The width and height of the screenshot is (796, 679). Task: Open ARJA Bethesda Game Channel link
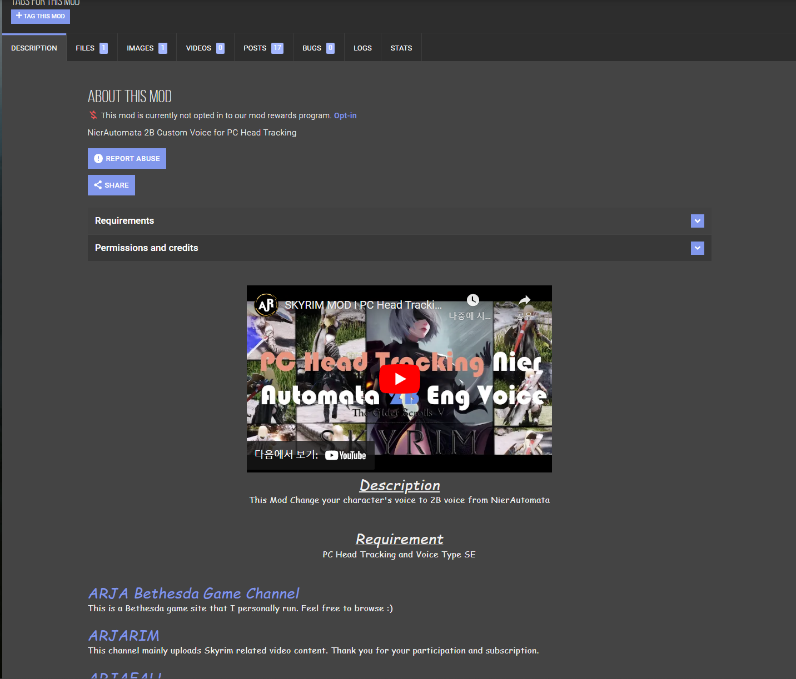[193, 594]
